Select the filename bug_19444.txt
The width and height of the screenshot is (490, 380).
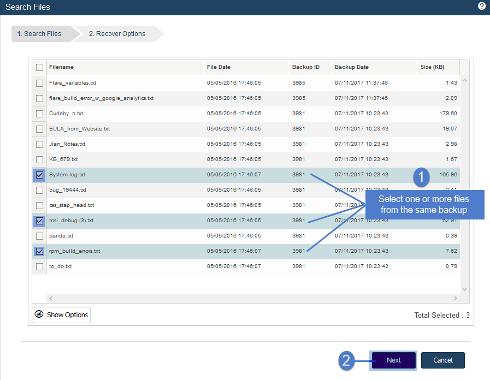point(68,190)
